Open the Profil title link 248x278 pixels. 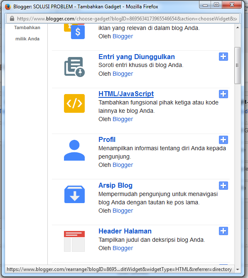coord(107,139)
